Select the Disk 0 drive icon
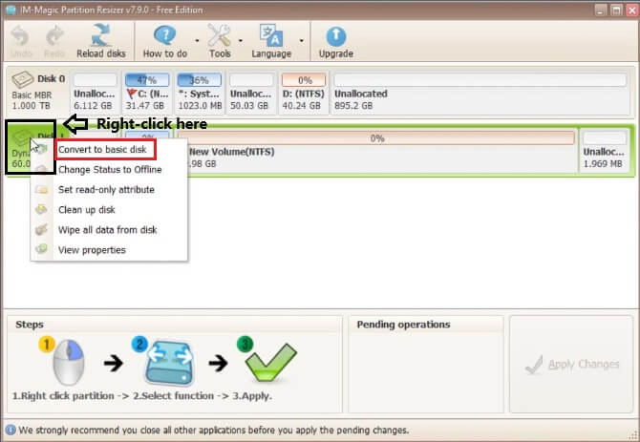The width and height of the screenshot is (640, 442). point(23,79)
